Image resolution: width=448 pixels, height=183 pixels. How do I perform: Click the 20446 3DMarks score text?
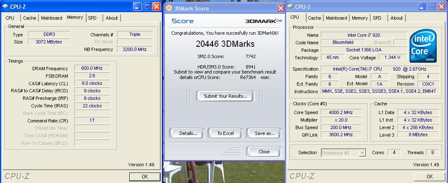pos(225,44)
